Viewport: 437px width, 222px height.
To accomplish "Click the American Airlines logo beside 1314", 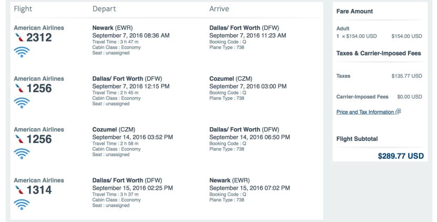I will click(x=19, y=190).
